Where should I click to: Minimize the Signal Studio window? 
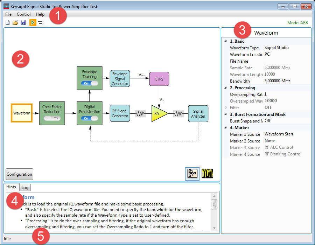(x=283, y=7)
